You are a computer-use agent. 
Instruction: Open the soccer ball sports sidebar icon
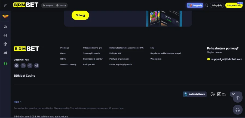click(x=5, y=44)
